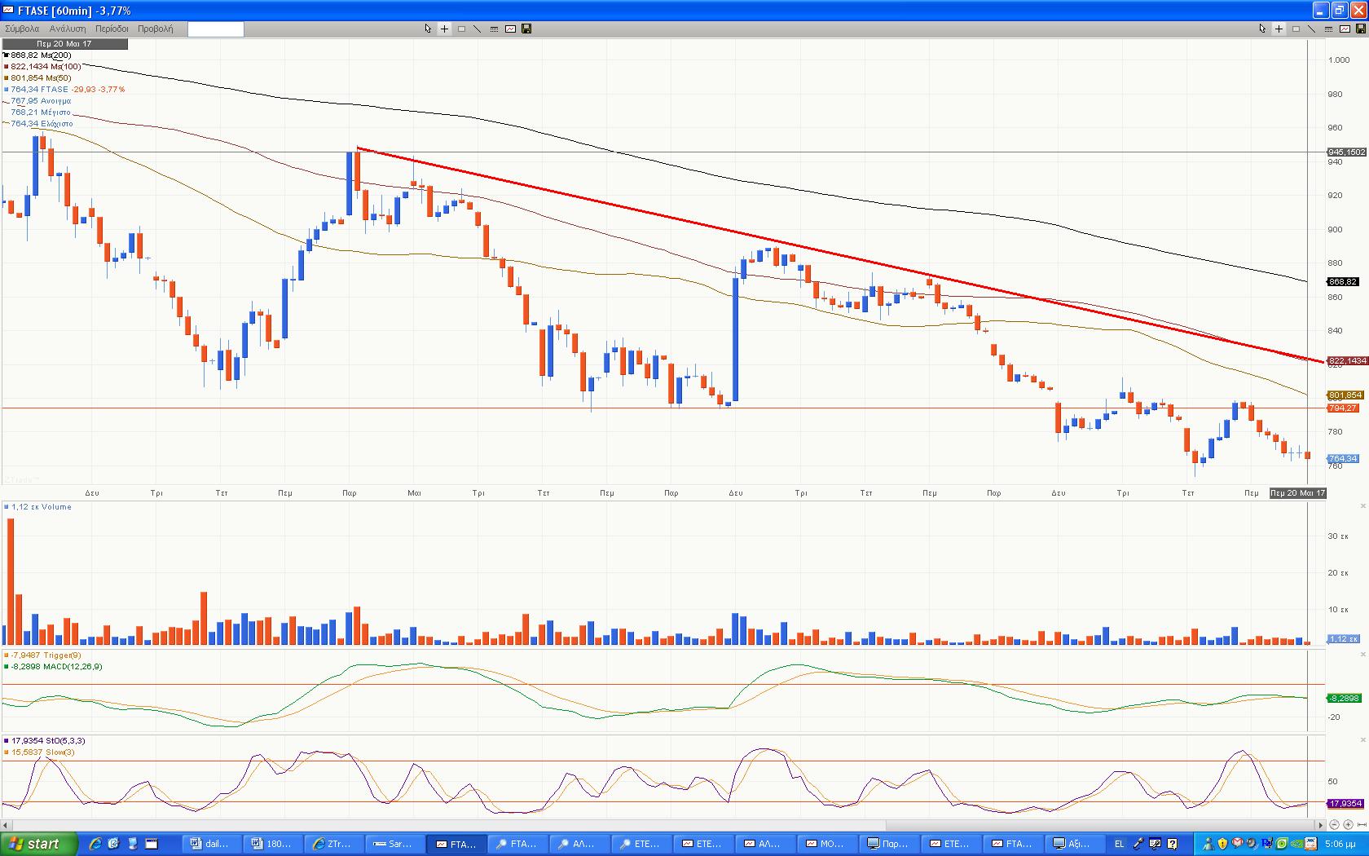Viewport: 1369px width, 856px height.
Task: Click the Ma(200) legend entry
Action: (37, 55)
